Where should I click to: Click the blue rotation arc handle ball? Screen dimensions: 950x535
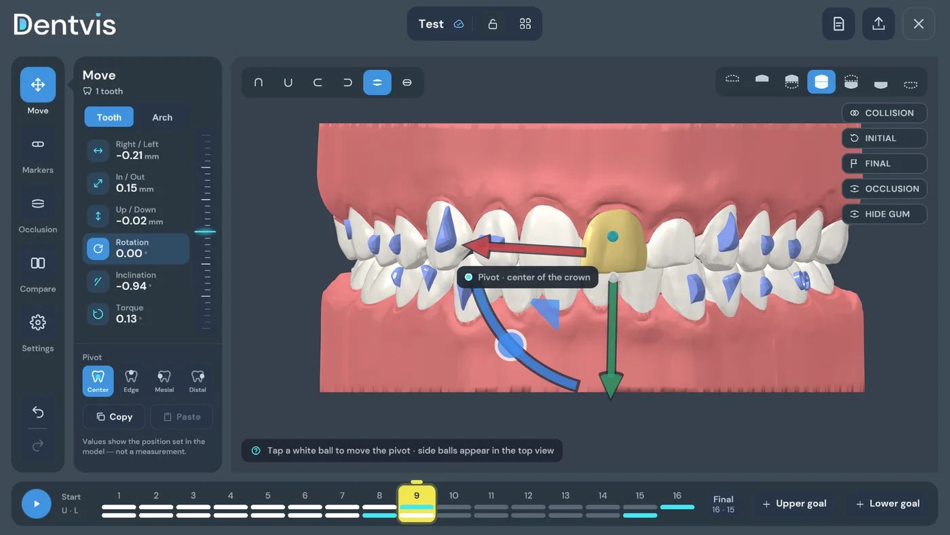[511, 346]
